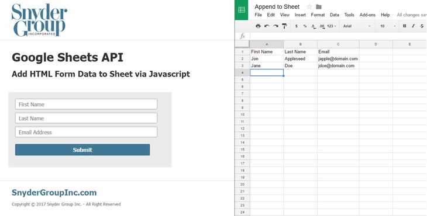
Task: Open the Insert menu
Action: click(300, 15)
